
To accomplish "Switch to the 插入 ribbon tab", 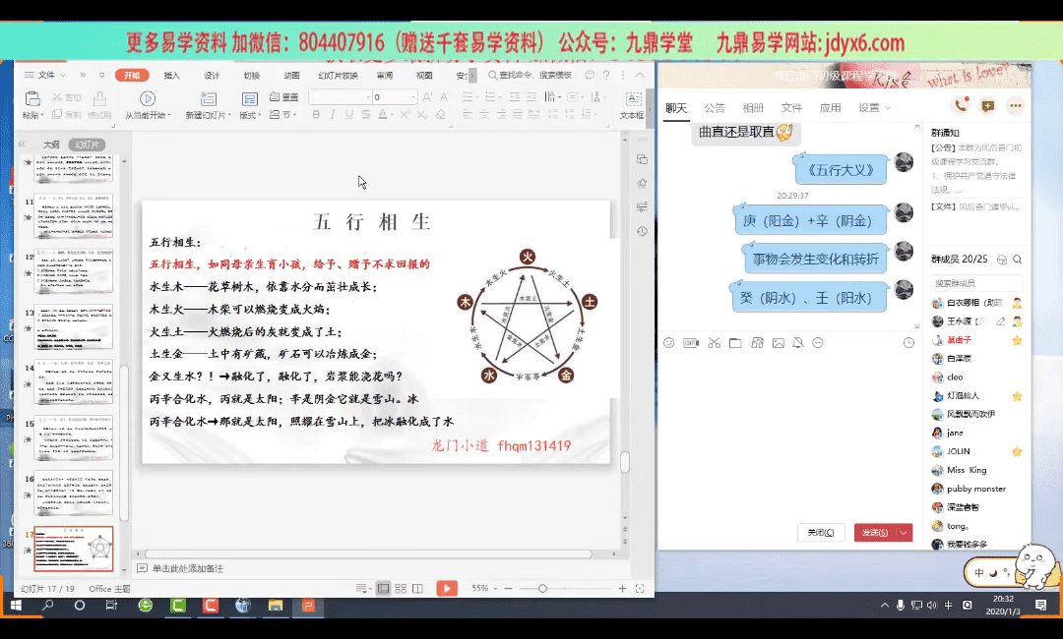I will coord(171,75).
